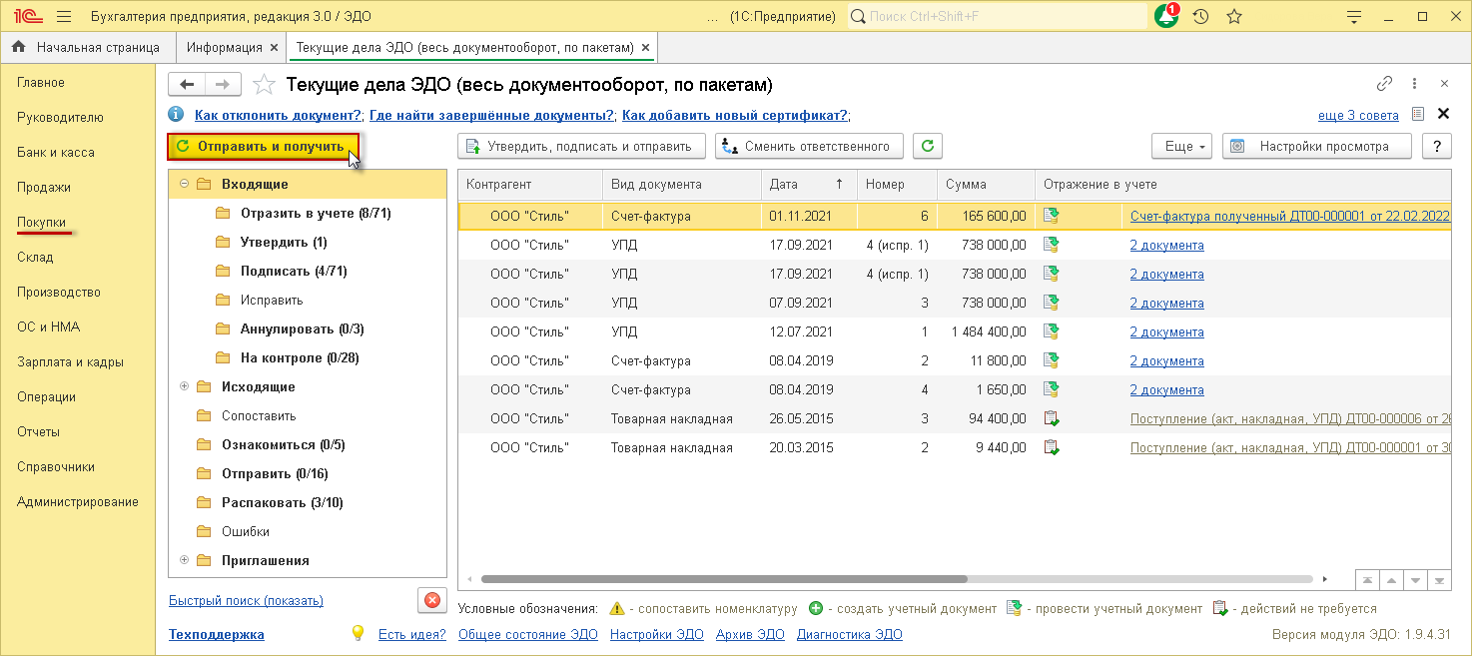The width and height of the screenshot is (1472, 656).
Task: Click the green refresh icon button
Action: pyautogui.click(x=928, y=146)
